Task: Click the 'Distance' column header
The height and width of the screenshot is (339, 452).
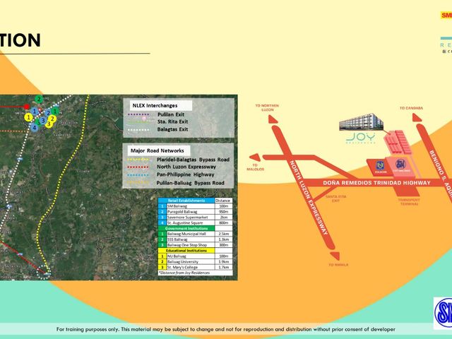Action: coord(223,201)
